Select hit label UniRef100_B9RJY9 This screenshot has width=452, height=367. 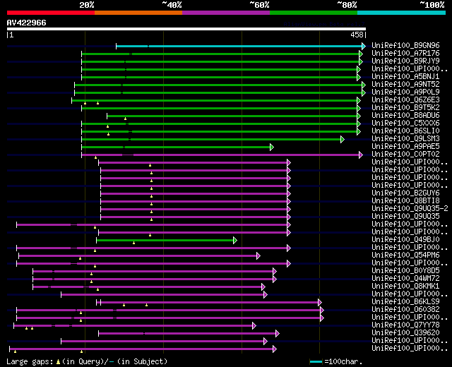[405, 61]
